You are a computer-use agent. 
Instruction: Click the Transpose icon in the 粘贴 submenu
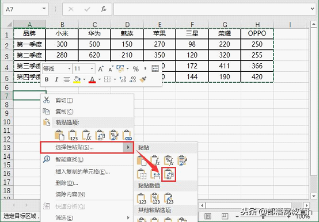169,174
